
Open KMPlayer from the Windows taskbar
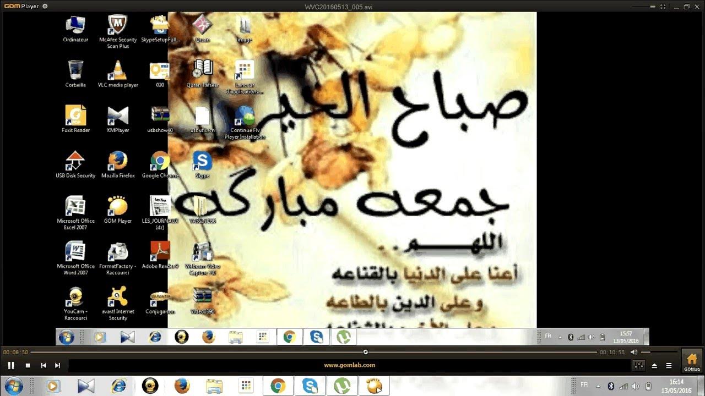(86, 386)
